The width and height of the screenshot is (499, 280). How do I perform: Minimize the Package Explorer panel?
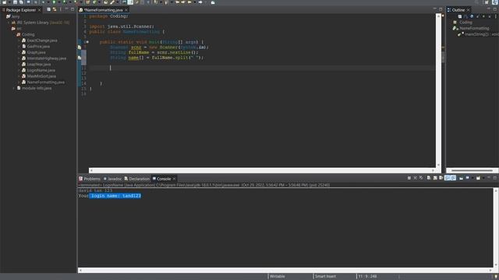tap(66, 9)
